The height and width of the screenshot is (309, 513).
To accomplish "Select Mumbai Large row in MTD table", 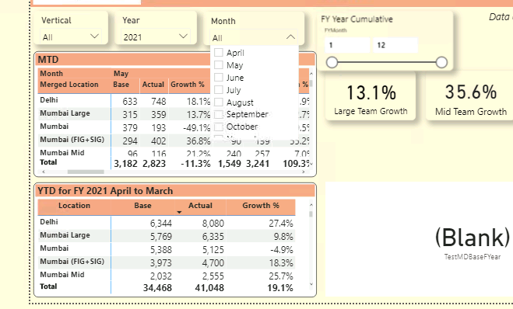I will tap(65, 113).
